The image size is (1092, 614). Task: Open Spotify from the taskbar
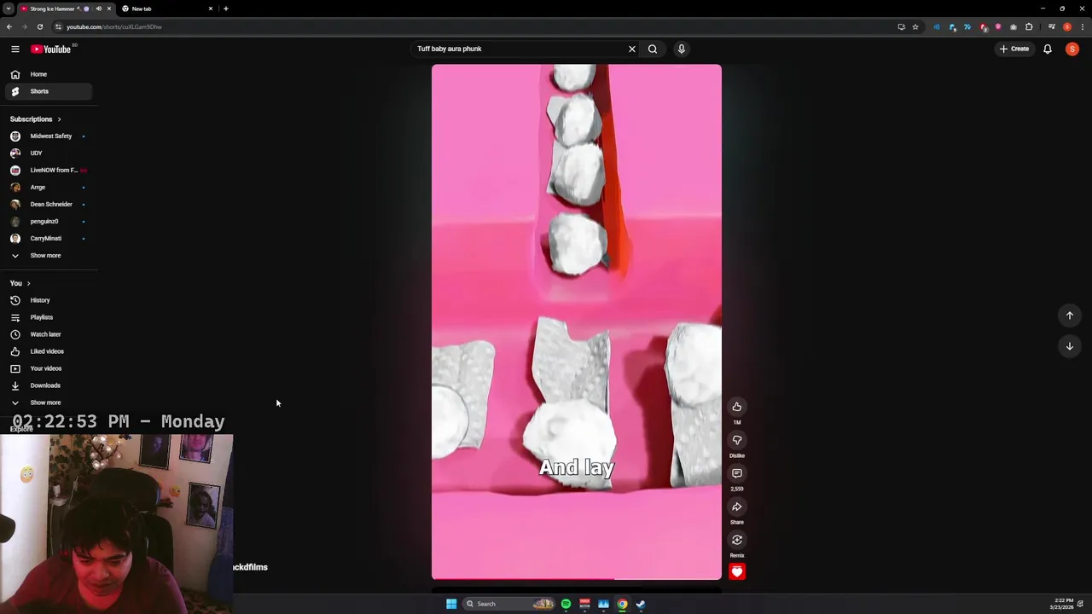click(x=566, y=604)
